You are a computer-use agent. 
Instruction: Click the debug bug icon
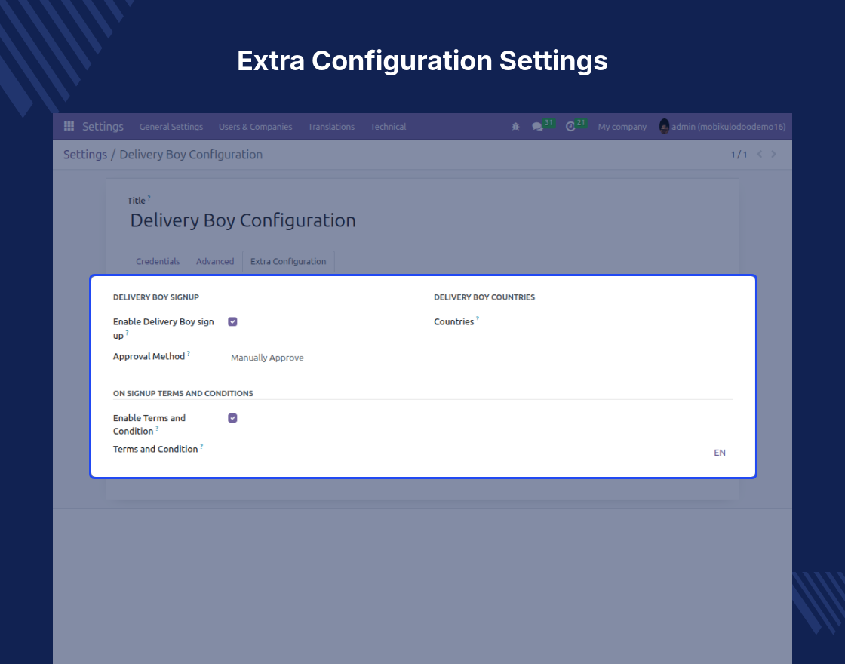(515, 127)
